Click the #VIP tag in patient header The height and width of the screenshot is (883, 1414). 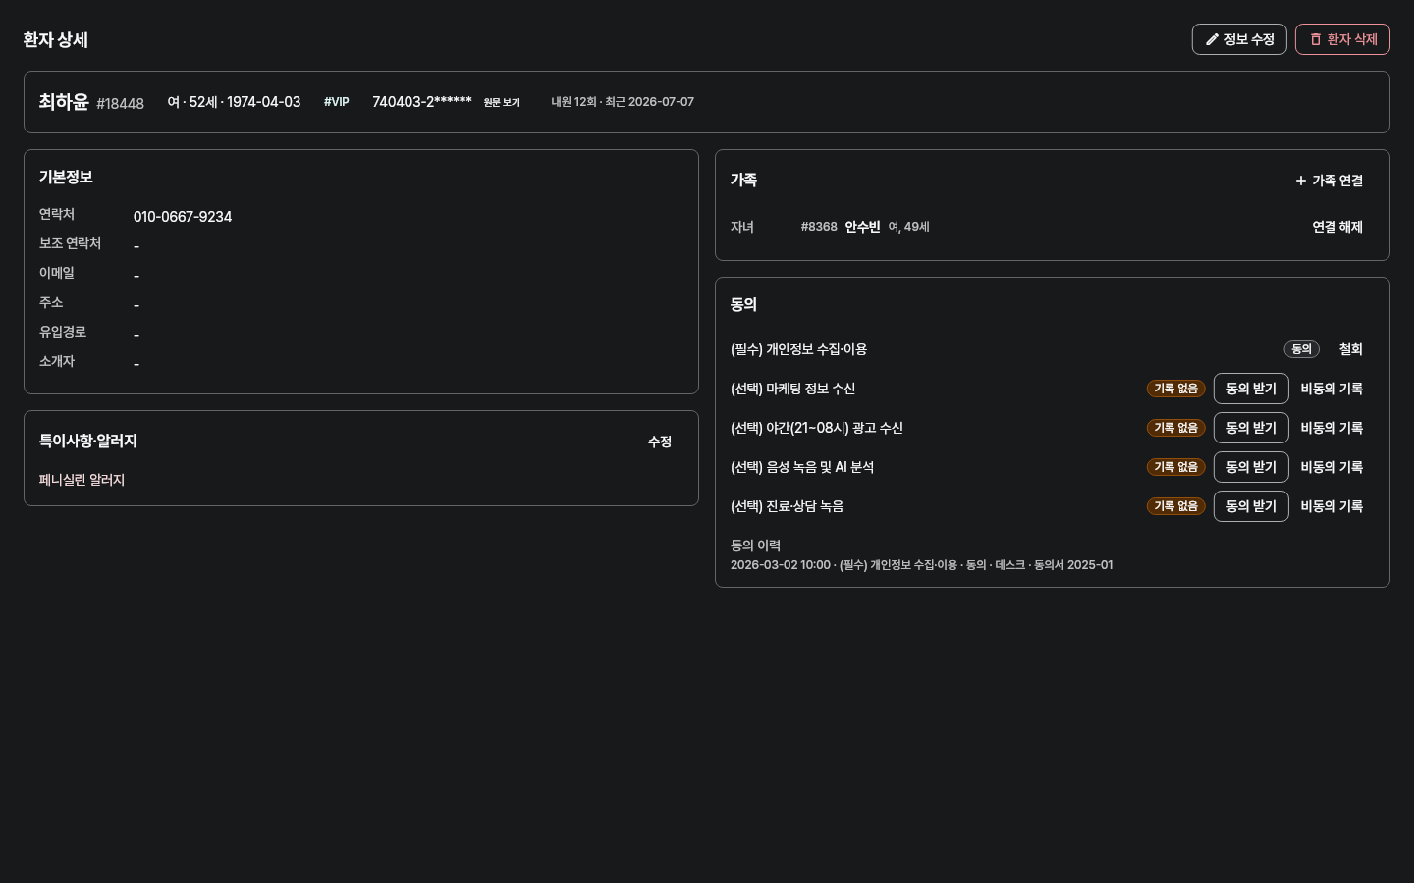(337, 102)
